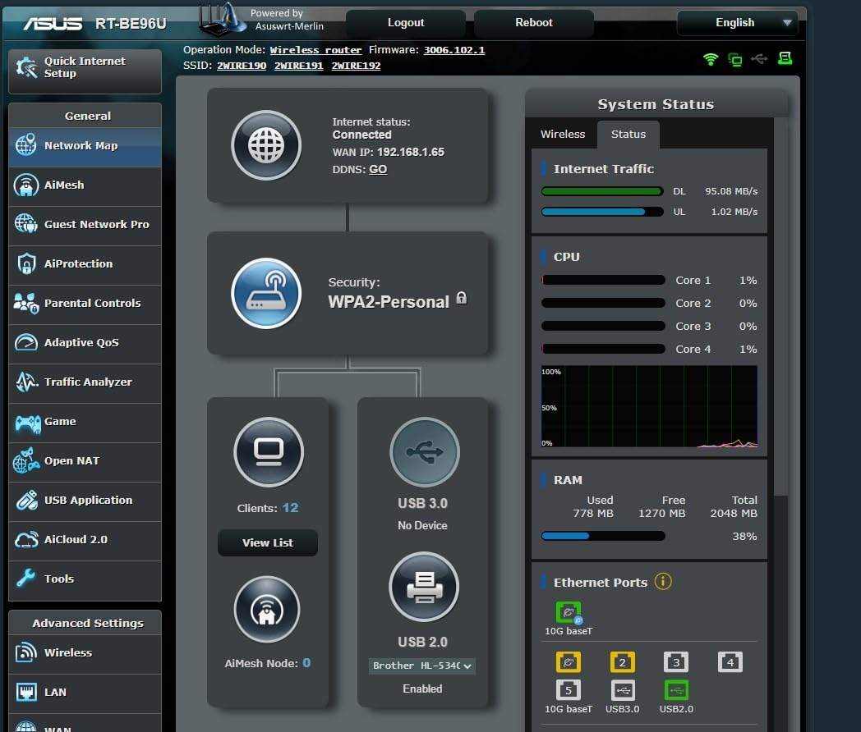Click the Clients count 12
Screen dimensions: 861x732
click(x=291, y=508)
